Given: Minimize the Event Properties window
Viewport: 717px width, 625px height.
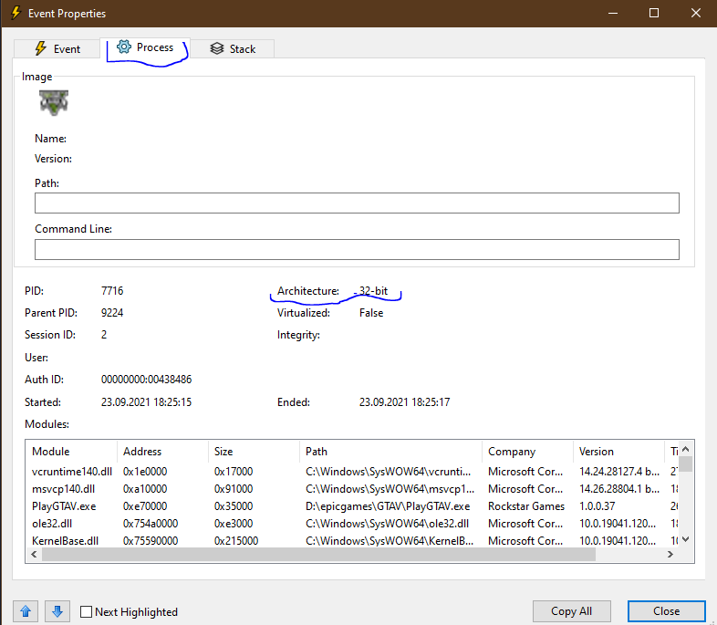Looking at the screenshot, I should [613, 14].
